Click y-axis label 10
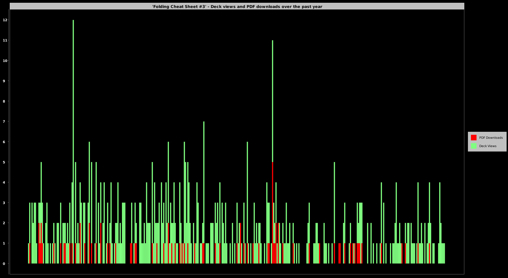 pyautogui.click(x=5, y=61)
